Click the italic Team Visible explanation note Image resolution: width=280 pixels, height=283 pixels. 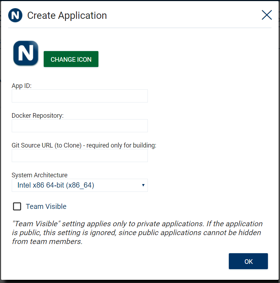click(x=137, y=233)
